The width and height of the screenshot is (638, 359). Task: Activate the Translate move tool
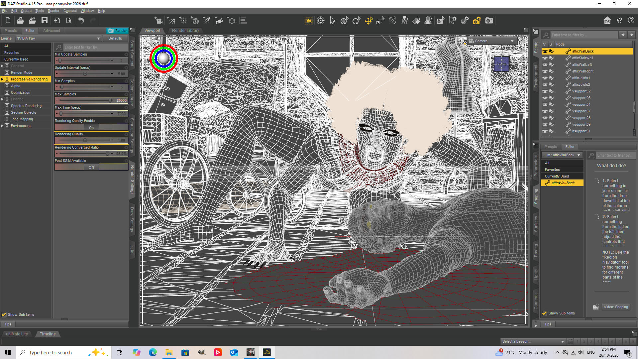369,21
